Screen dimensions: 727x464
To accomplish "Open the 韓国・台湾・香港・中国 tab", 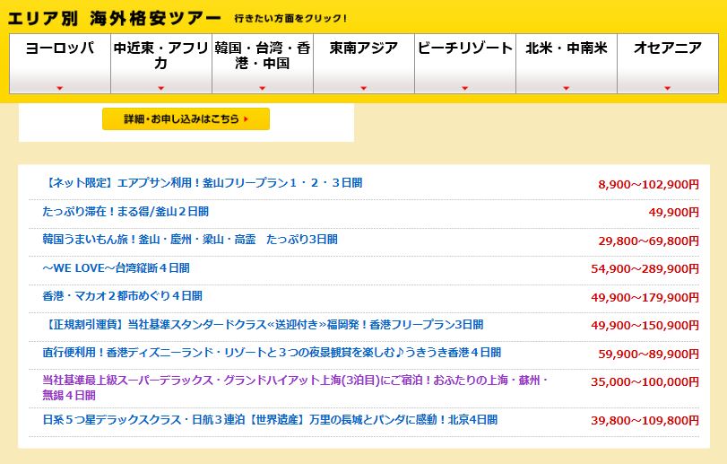I will coord(263,56).
